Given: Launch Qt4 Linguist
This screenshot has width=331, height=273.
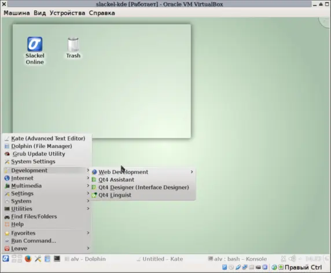Looking at the screenshot, I should [x=143, y=195].
